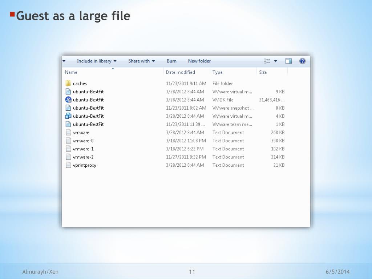Click the vprintproxy document icon
This screenshot has height=279, width=372.
point(68,165)
